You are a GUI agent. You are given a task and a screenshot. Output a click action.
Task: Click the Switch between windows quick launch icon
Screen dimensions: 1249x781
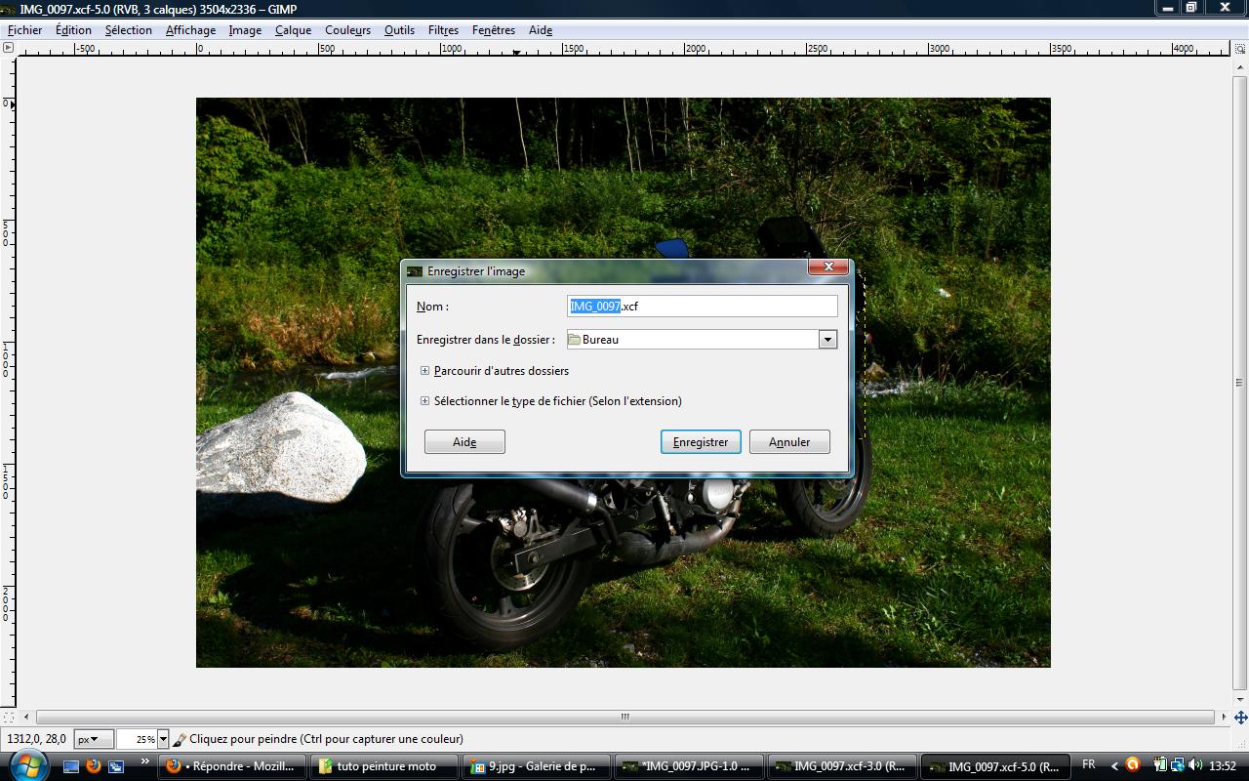116,766
